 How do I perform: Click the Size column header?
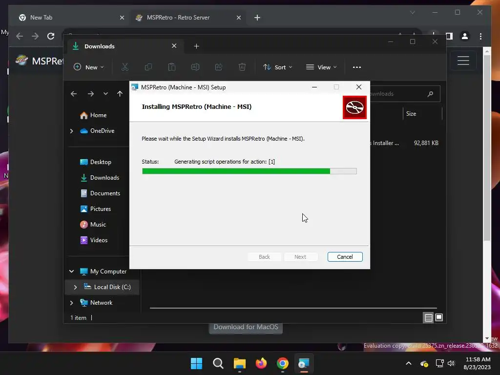[423, 114]
